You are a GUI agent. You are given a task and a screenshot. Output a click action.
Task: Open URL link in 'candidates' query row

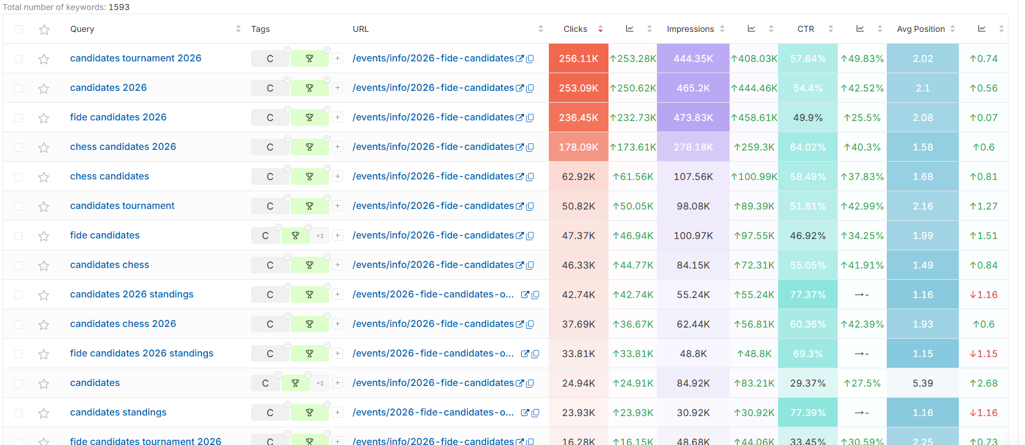coord(432,383)
